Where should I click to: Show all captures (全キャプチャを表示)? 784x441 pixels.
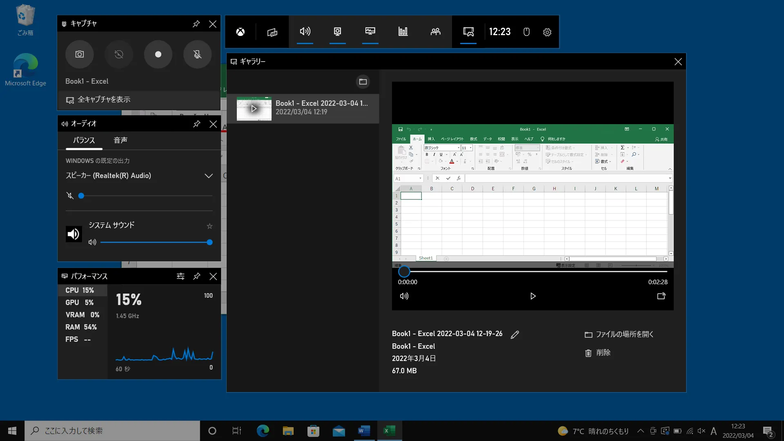click(139, 100)
